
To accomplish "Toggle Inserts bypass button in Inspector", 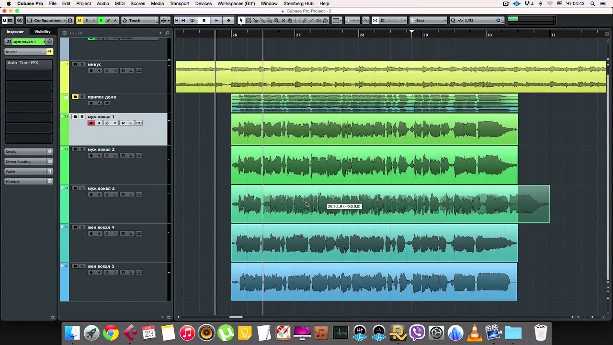I will tap(49, 51).
